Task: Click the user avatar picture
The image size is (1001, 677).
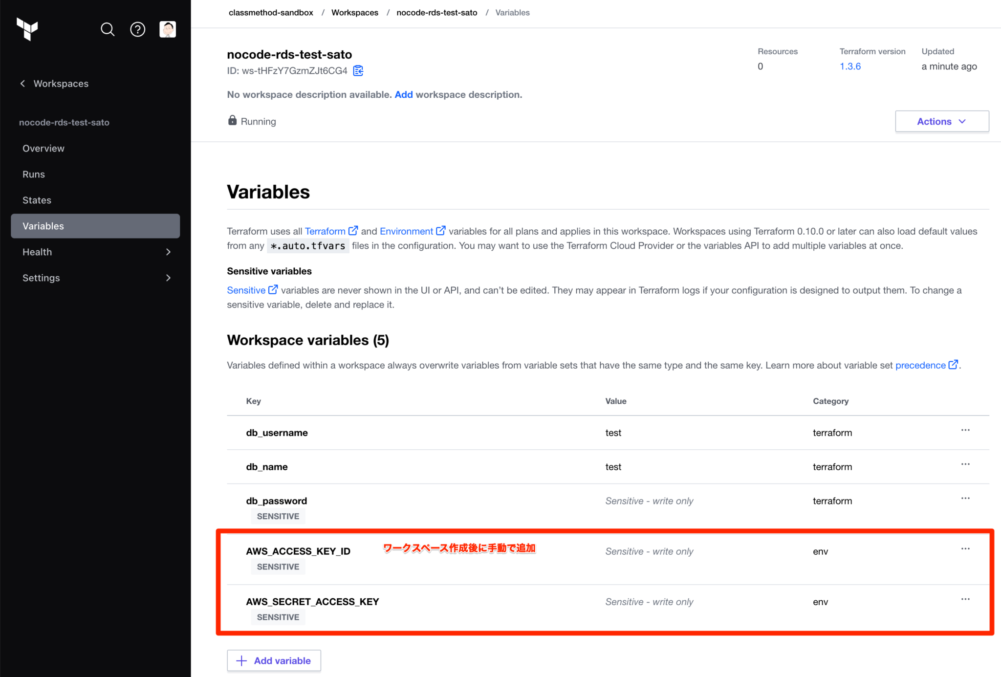Action: (168, 29)
